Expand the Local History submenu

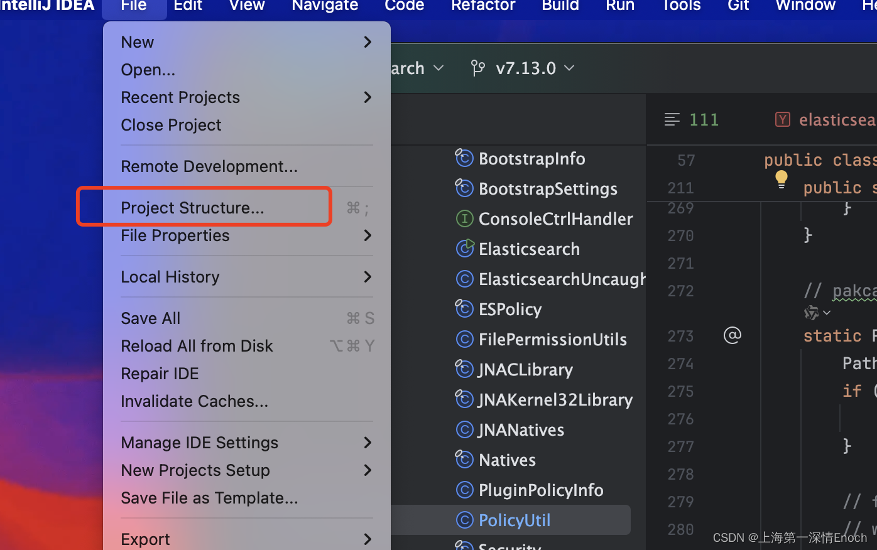click(368, 277)
